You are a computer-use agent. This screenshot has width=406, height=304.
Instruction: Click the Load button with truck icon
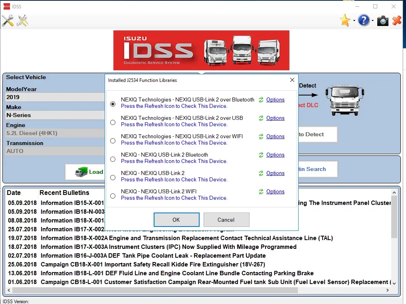coord(85,172)
